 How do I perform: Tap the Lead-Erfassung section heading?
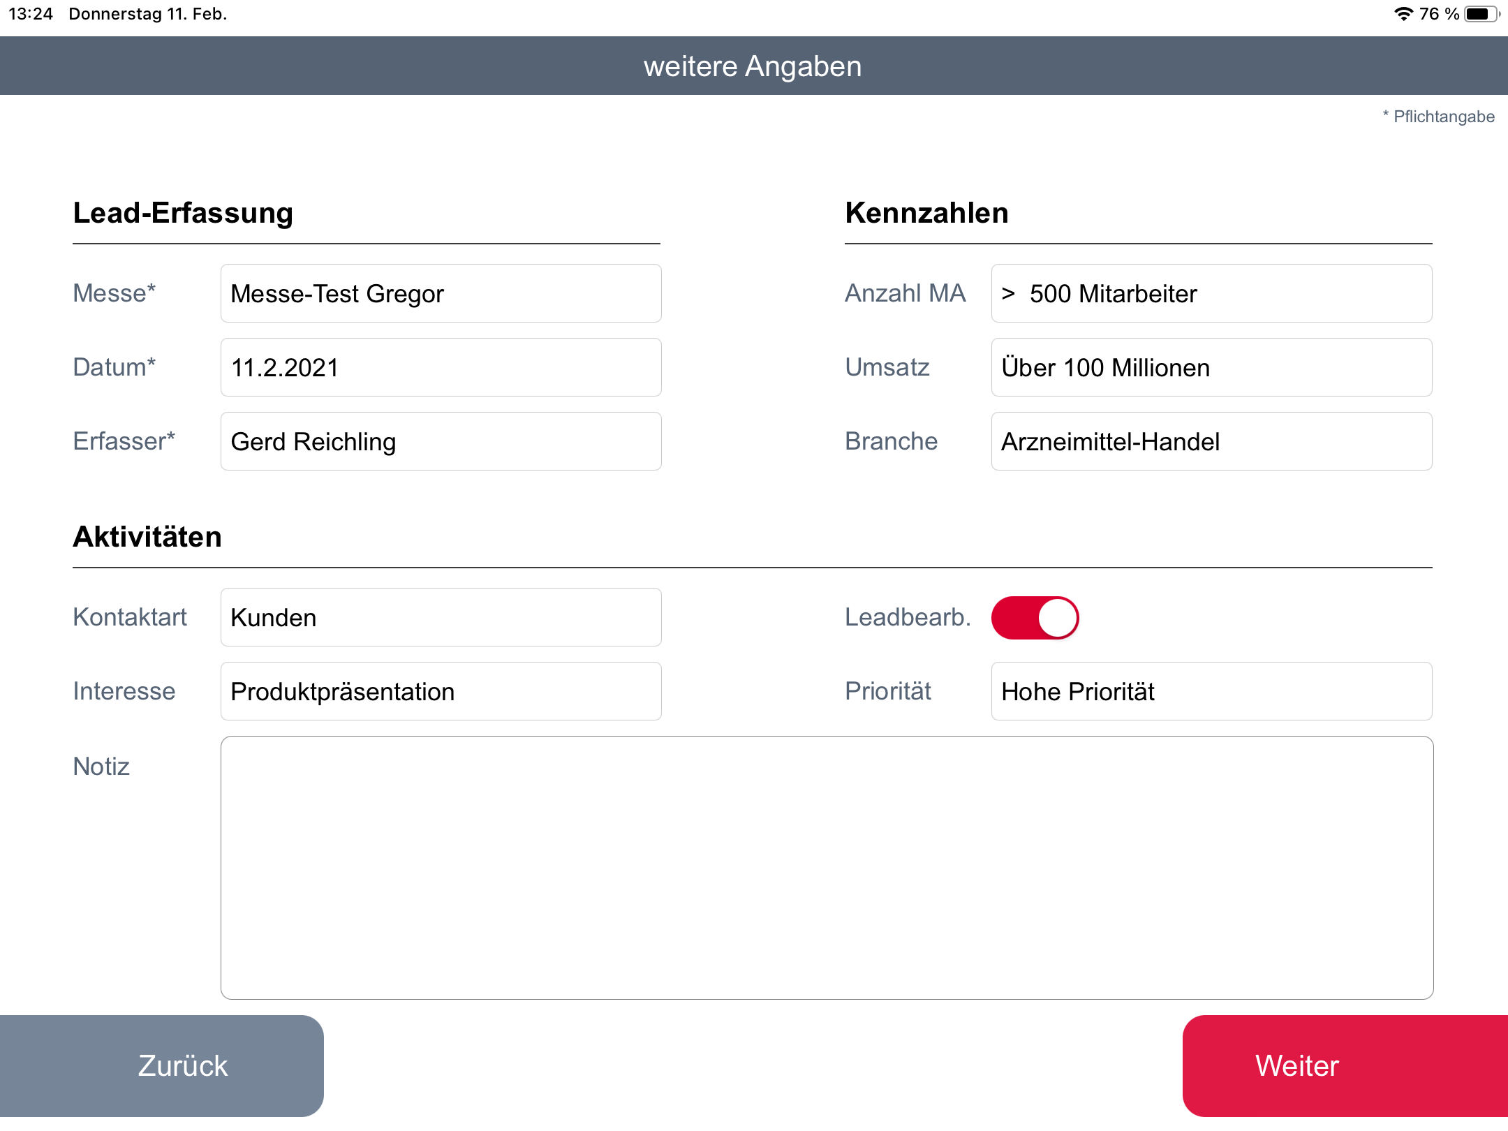pyautogui.click(x=183, y=213)
